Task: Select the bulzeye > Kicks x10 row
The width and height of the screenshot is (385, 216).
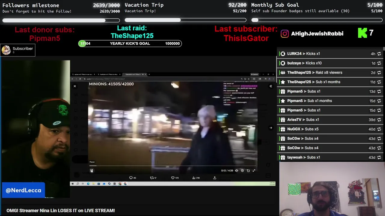Action: [x=330, y=63]
